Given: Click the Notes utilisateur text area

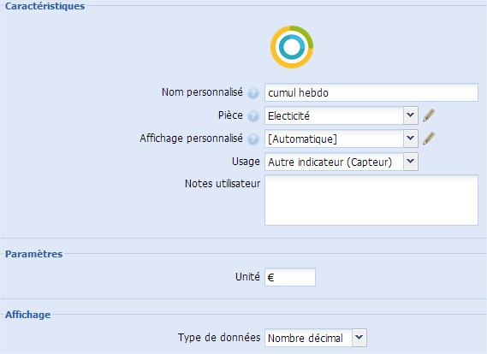Looking at the screenshot, I should [x=371, y=200].
